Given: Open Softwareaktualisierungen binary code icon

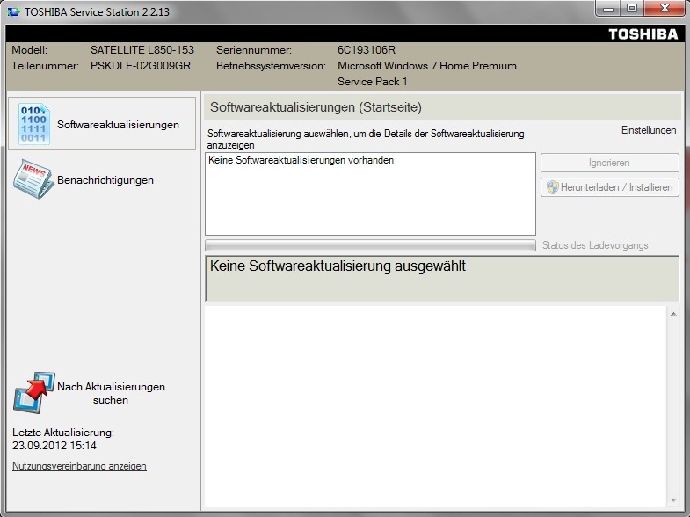Looking at the screenshot, I should coord(34,124).
